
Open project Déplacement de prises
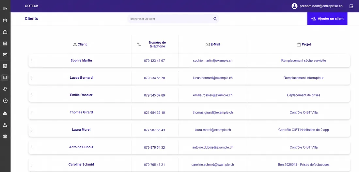(304, 95)
